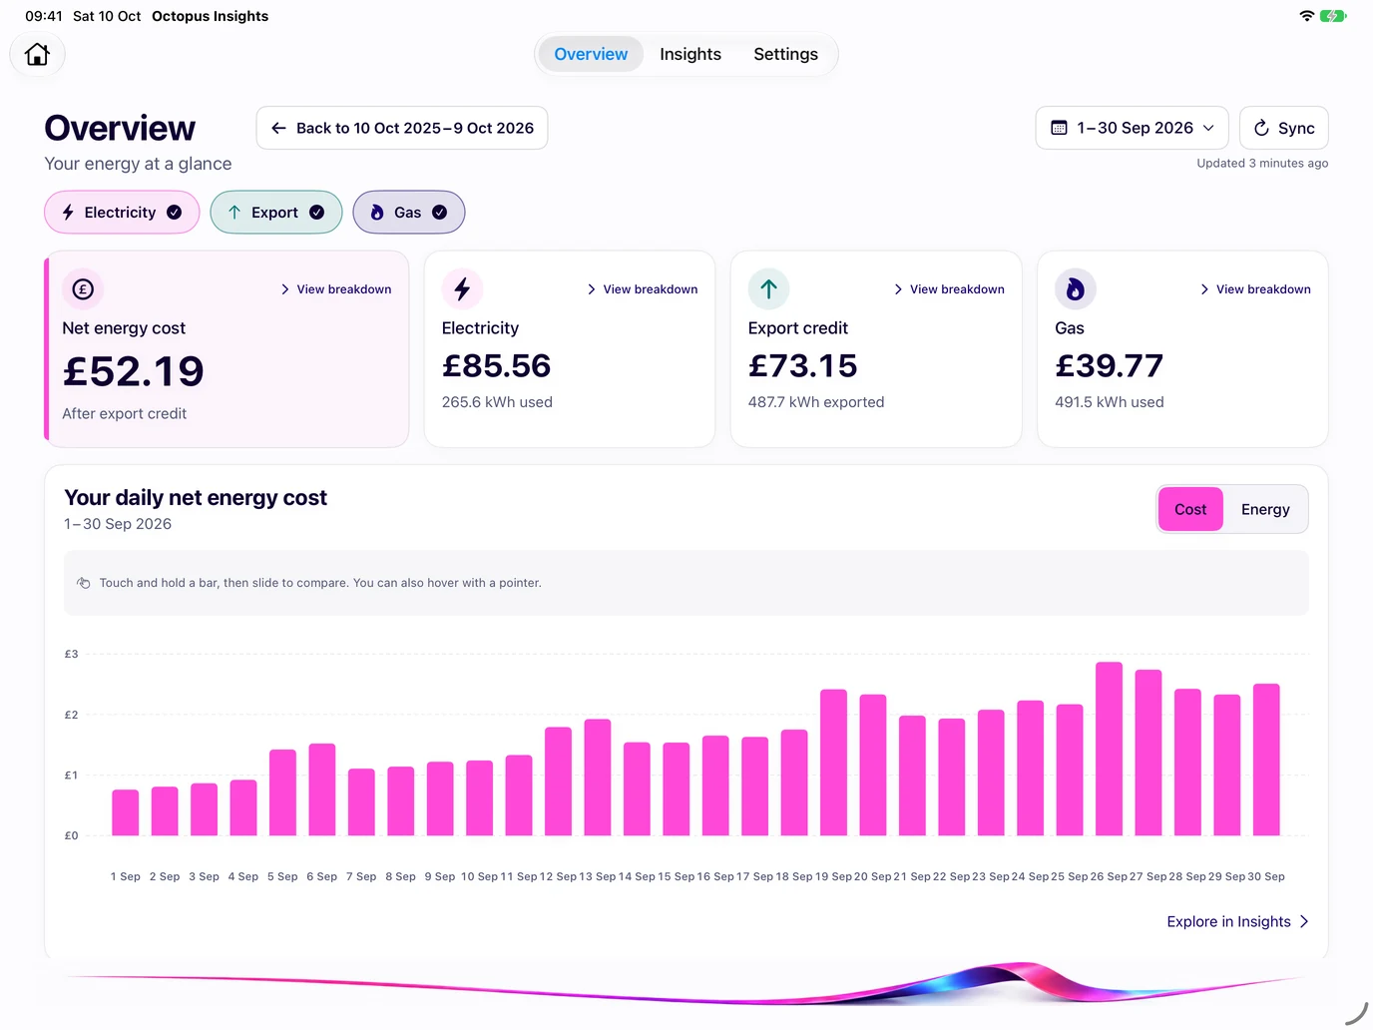Click the £85.56 electricity amount
The height and width of the screenshot is (1030, 1373).
pyautogui.click(x=496, y=366)
